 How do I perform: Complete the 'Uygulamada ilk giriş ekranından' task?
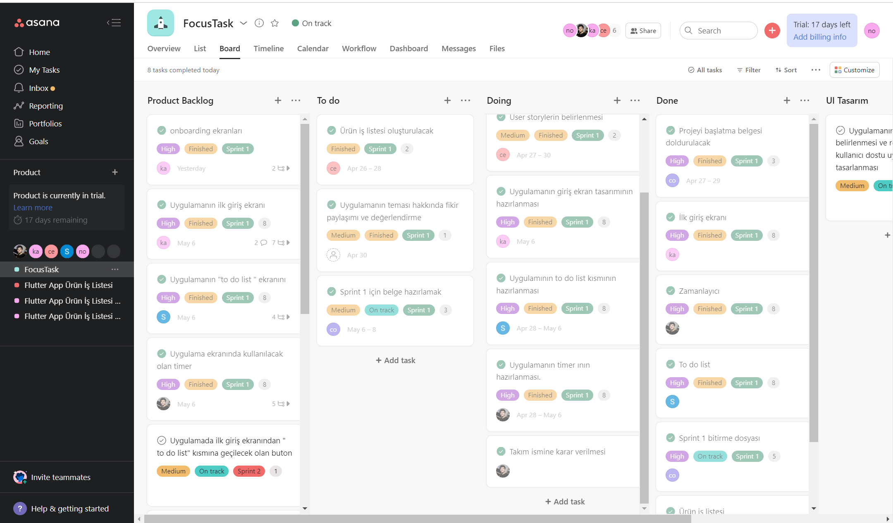click(x=162, y=440)
